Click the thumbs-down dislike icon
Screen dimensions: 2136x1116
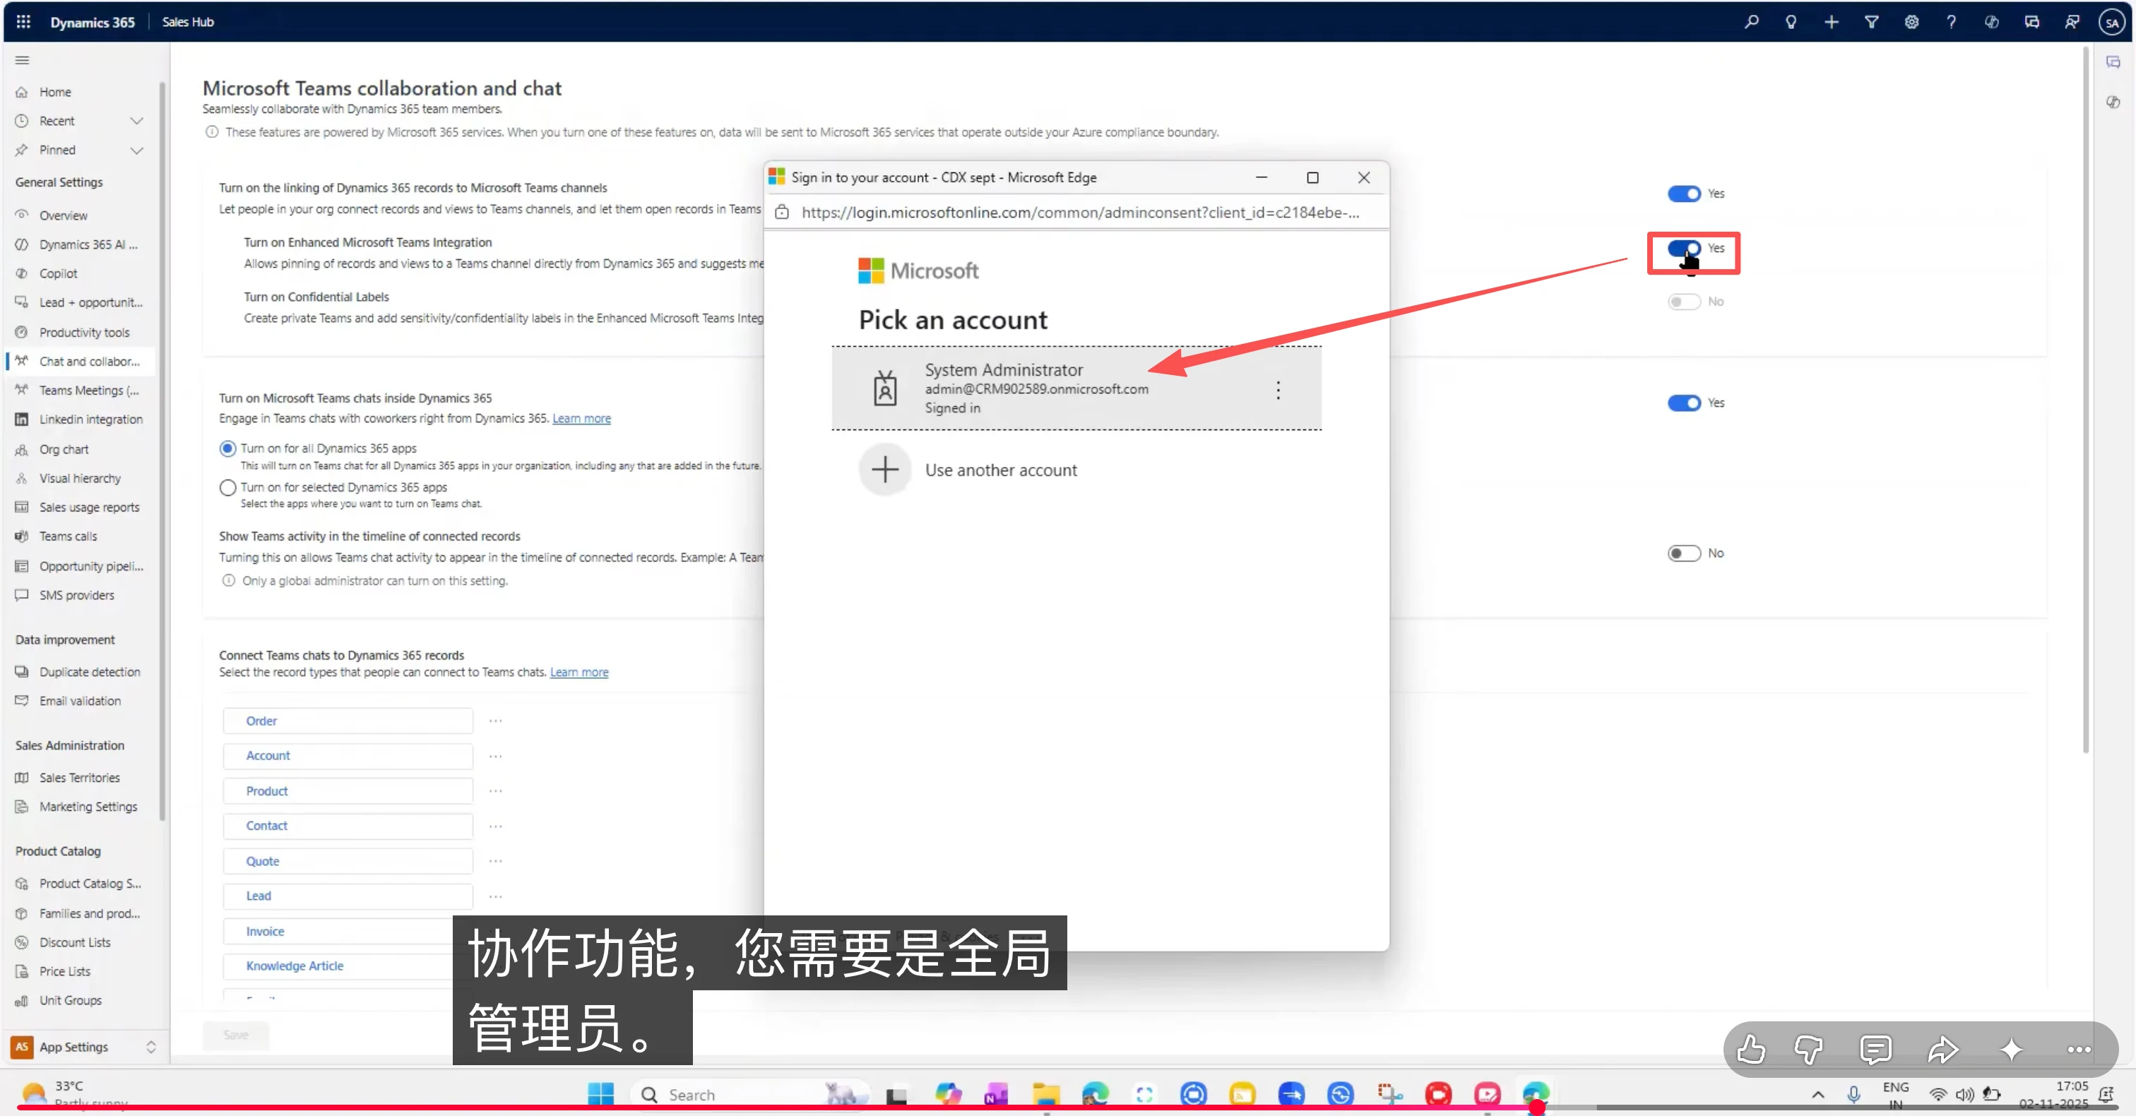tap(1808, 1049)
